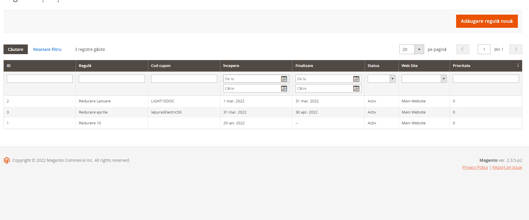Sort by Începere column header
The height and width of the screenshot is (220, 529).
point(256,66)
